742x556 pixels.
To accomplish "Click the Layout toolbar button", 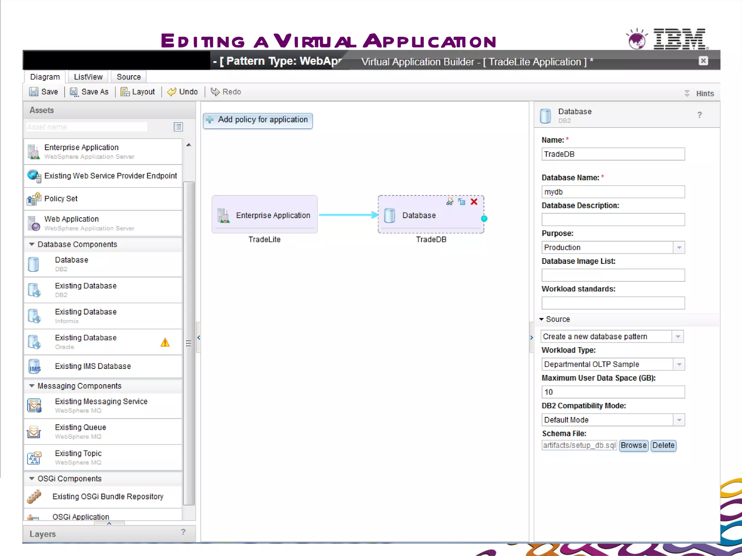I will coord(138,92).
